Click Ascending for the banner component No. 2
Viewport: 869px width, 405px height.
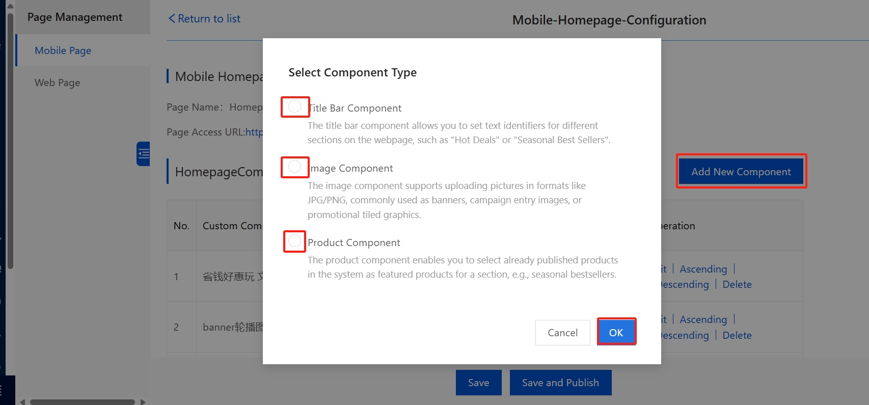[x=703, y=319]
